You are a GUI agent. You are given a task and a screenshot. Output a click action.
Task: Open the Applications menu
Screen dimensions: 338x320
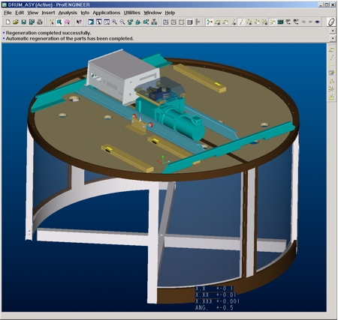107,13
